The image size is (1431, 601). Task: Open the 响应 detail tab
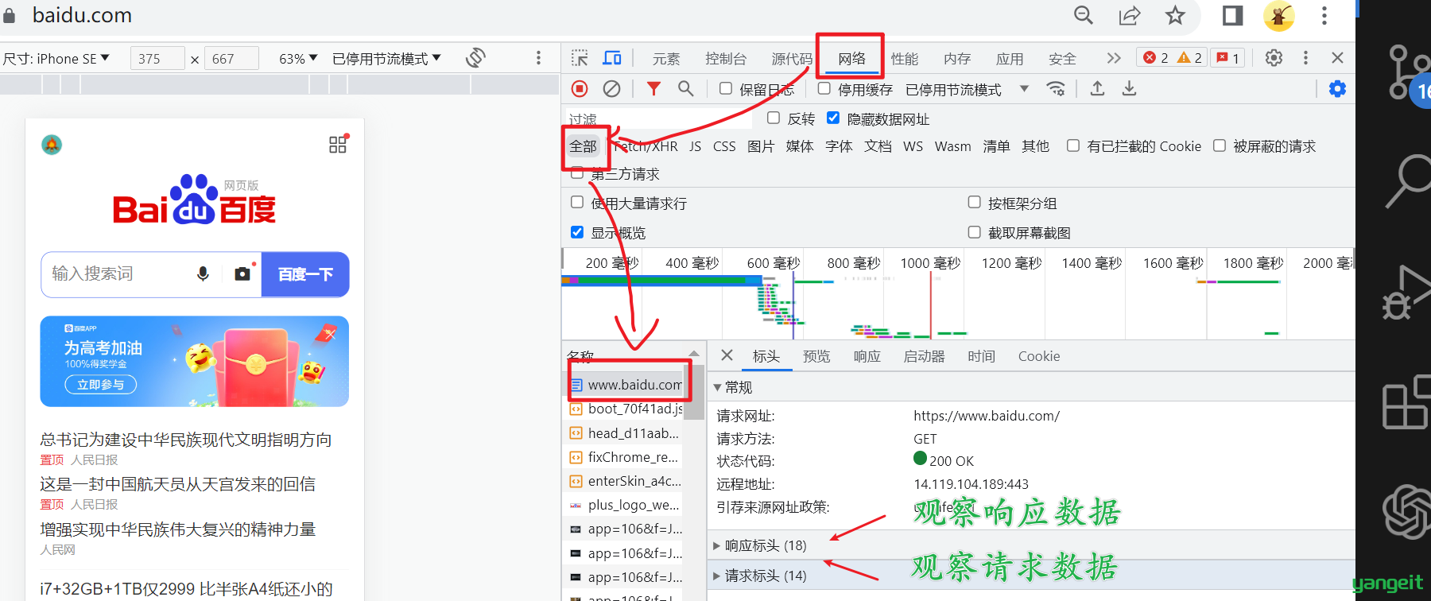tap(867, 356)
